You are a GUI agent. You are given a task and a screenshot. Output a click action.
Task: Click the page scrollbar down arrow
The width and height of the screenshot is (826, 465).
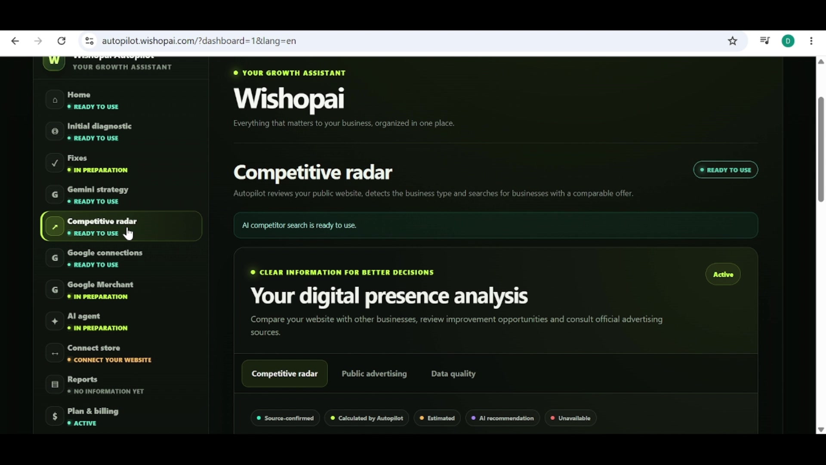click(x=821, y=430)
